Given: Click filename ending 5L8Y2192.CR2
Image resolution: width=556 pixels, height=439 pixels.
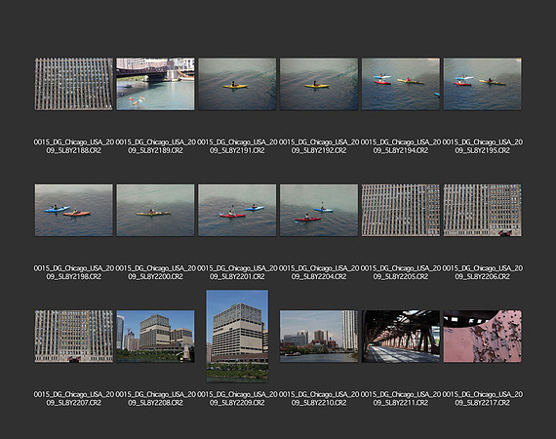Looking at the screenshot, I should [319, 146].
